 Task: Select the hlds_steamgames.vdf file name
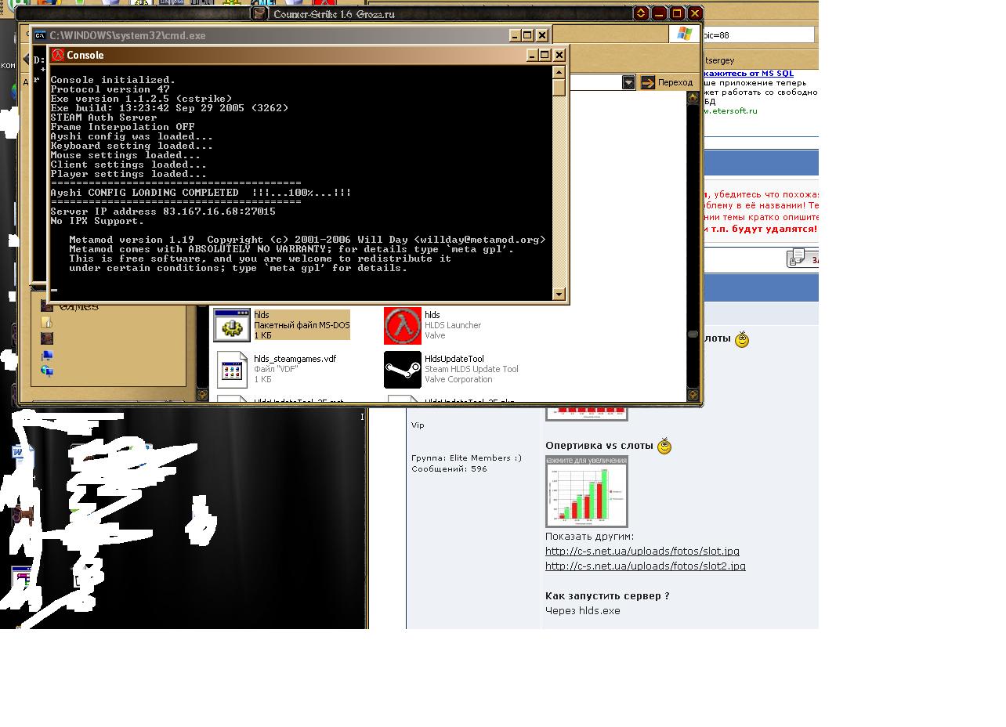coord(295,359)
